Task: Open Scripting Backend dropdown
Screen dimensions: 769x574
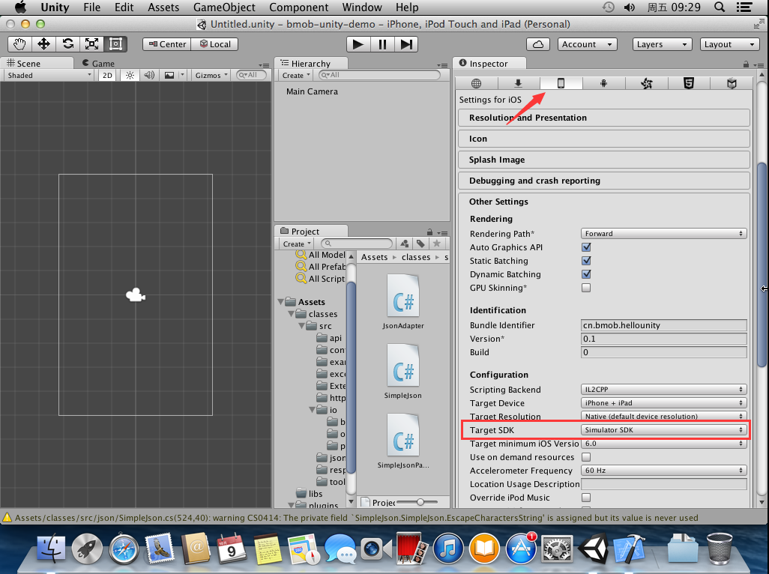Action: (663, 389)
